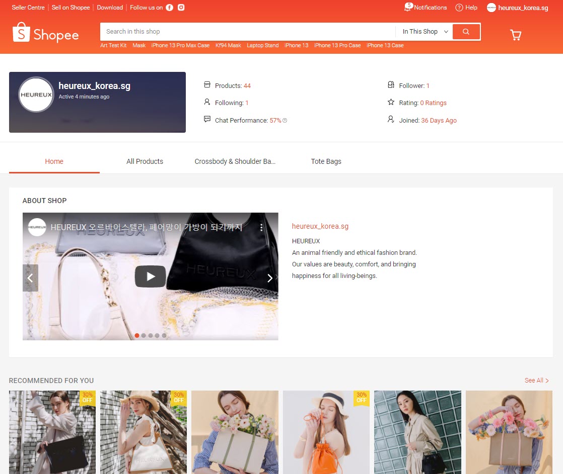The image size is (563, 474).
Task: Go to next banner slide
Action: tap(270, 277)
